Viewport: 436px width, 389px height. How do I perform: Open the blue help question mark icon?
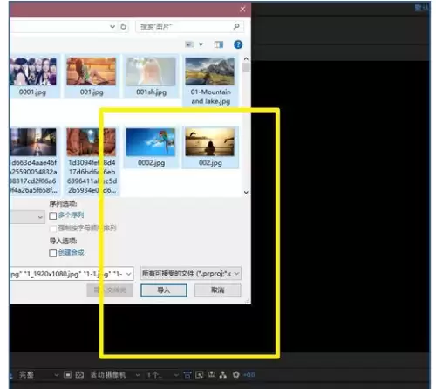tap(238, 44)
